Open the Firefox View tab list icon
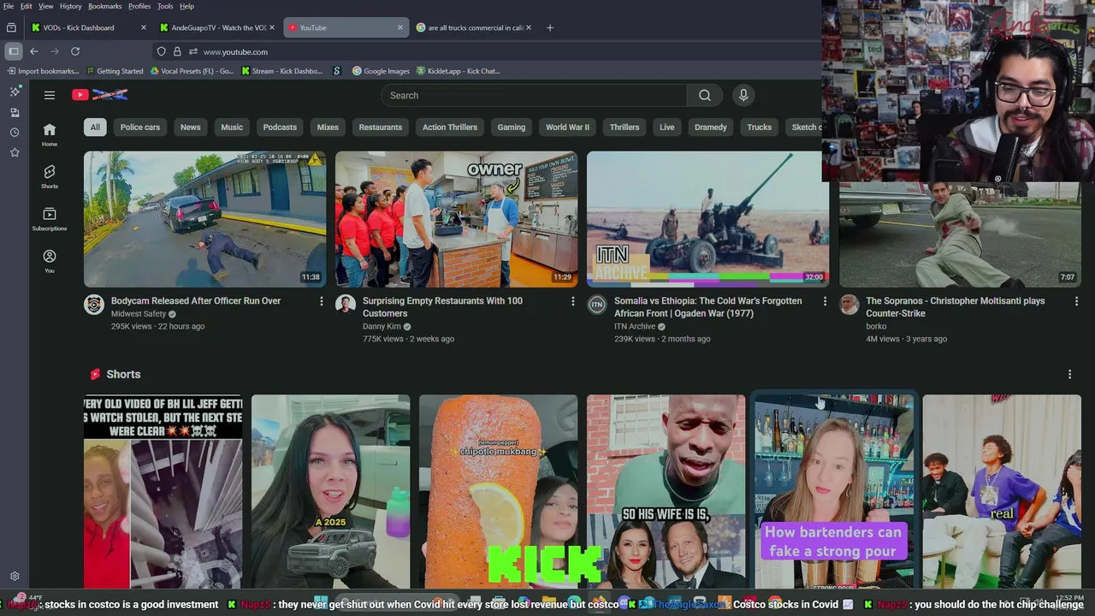The image size is (1095, 616). (x=11, y=27)
